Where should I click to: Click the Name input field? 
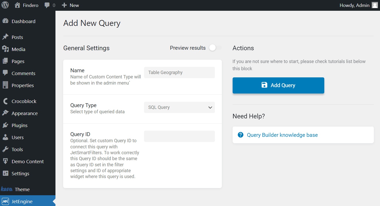pyautogui.click(x=179, y=73)
